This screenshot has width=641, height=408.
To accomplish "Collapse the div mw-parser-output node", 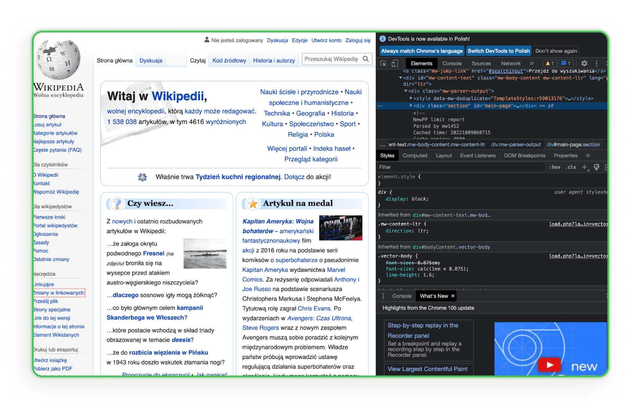I will coord(406,91).
